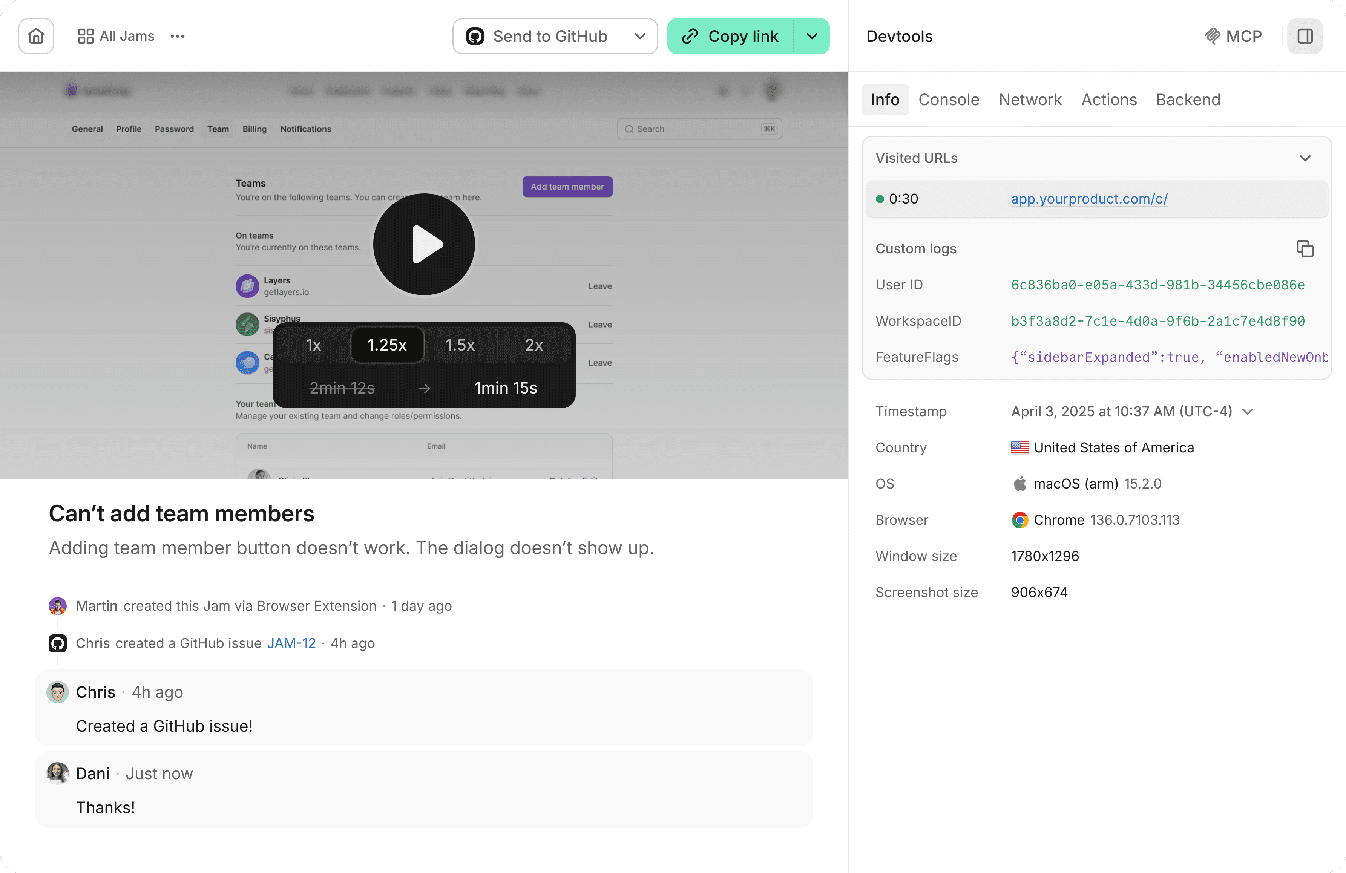This screenshot has width=1346, height=873.
Task: Play the video recording
Action: [424, 244]
